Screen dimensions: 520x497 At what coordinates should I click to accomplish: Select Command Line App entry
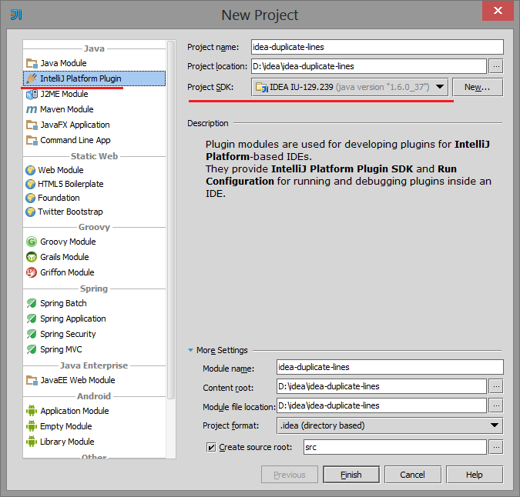coord(94,140)
